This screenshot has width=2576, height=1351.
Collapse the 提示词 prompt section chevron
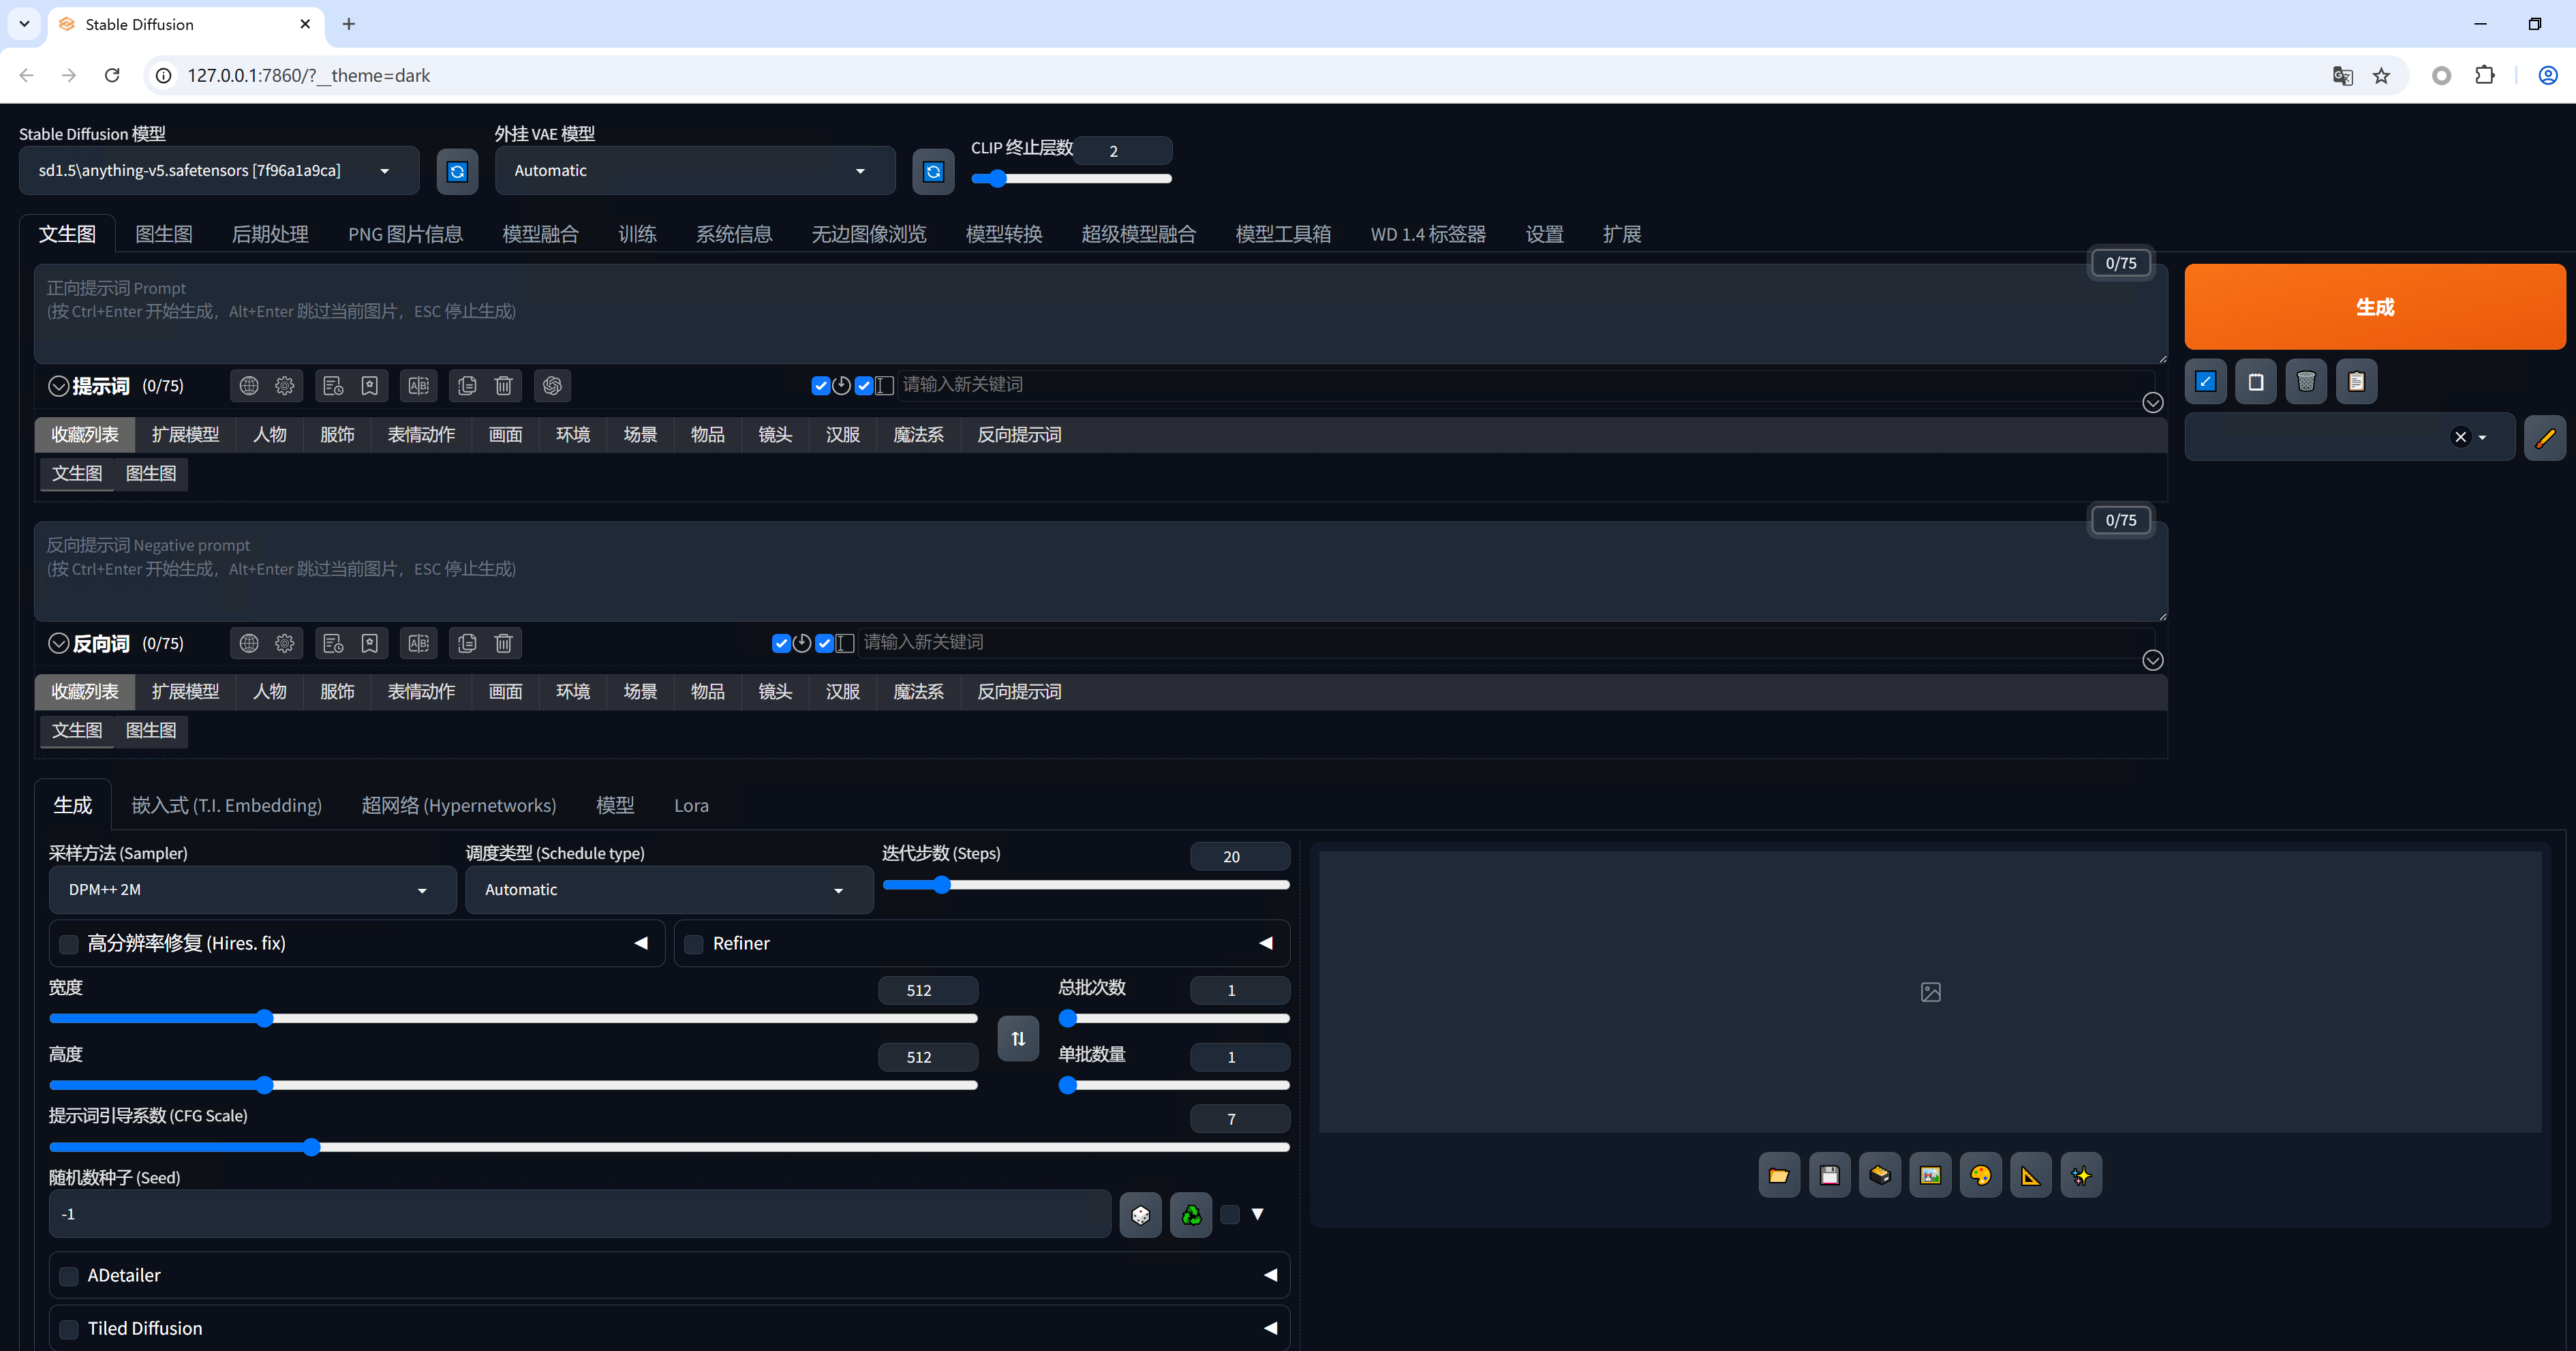58,385
